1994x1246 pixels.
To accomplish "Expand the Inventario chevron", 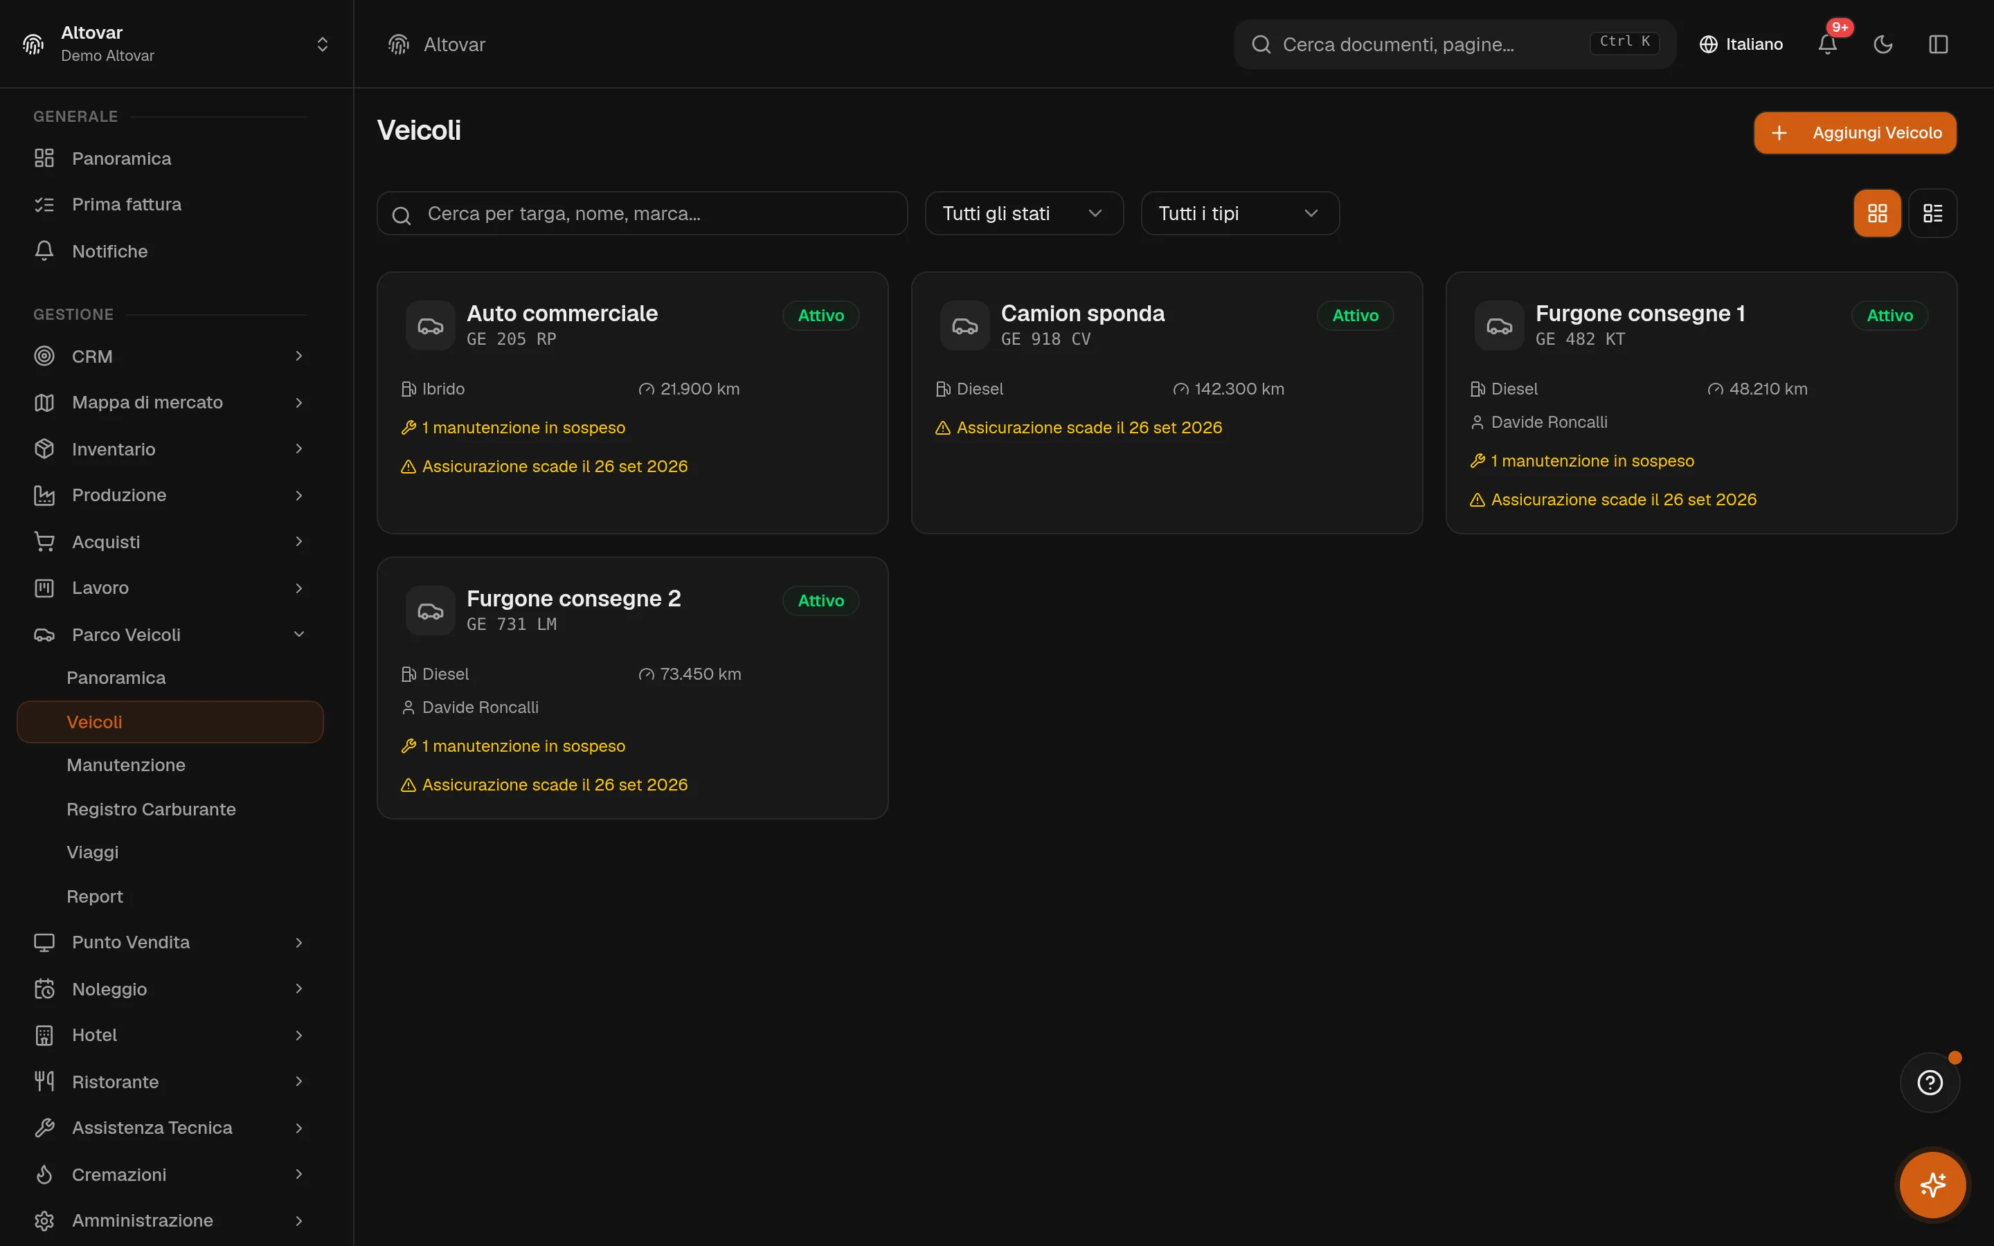I will click(x=299, y=449).
